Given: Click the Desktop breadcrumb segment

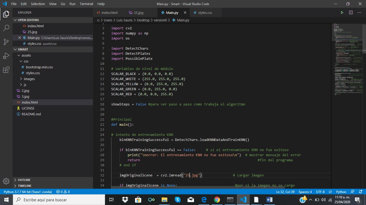Looking at the screenshot, I should (143, 20).
